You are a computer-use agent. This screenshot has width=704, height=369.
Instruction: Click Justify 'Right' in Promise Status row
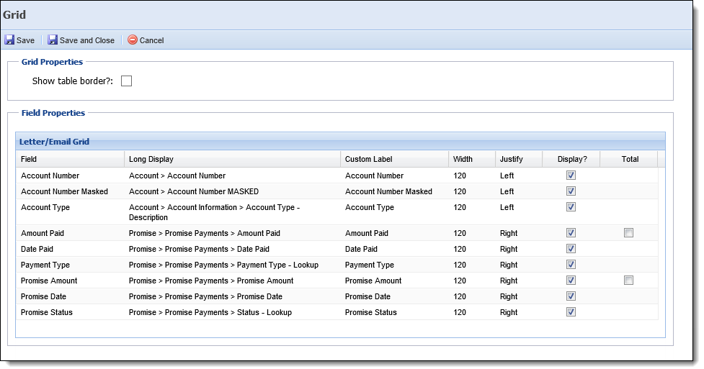click(509, 312)
